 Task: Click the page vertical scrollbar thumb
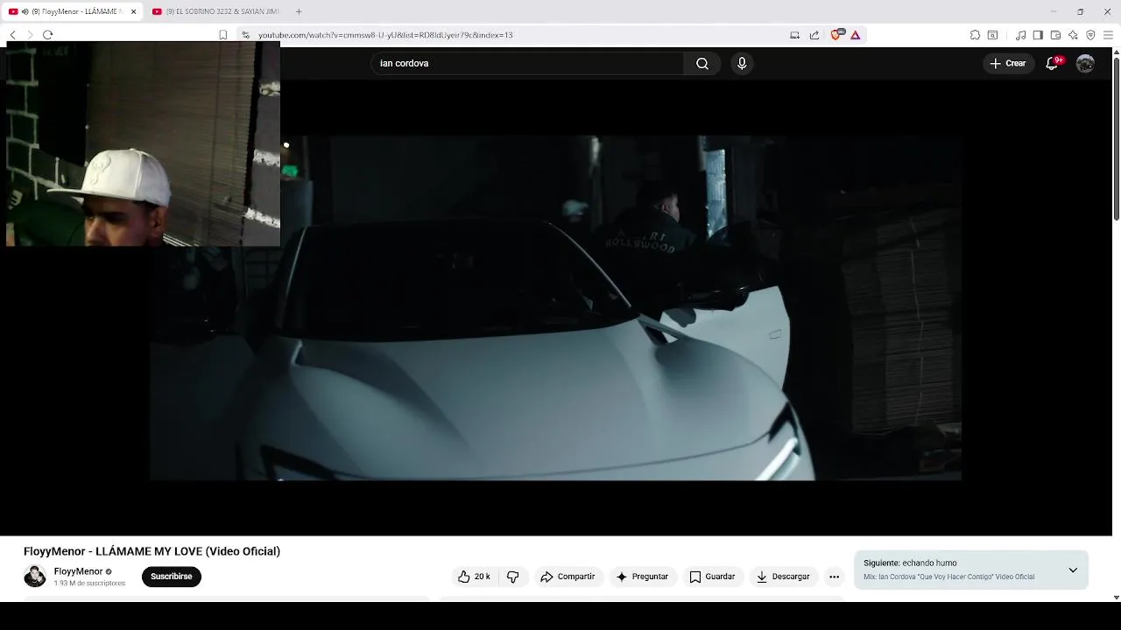click(1116, 138)
